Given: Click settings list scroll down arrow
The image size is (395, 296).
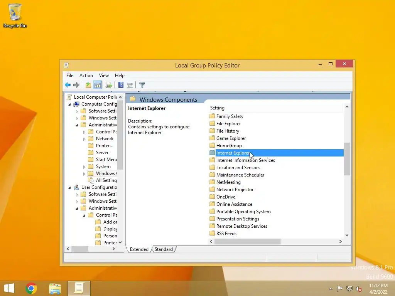Looking at the screenshot, I should click(347, 235).
